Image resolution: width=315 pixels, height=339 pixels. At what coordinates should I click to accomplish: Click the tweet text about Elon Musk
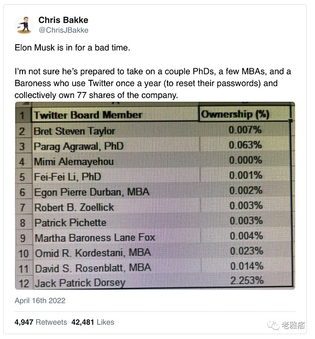(153, 71)
